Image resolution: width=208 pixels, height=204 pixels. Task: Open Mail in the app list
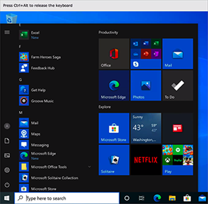55,123
